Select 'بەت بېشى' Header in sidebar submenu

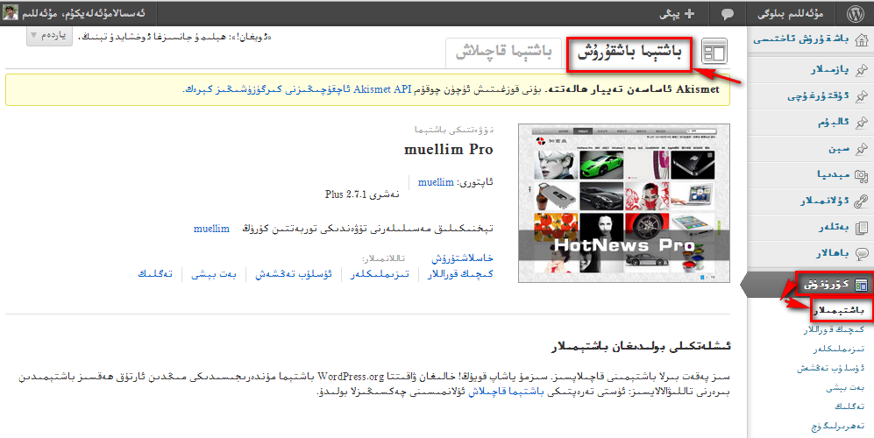click(845, 388)
